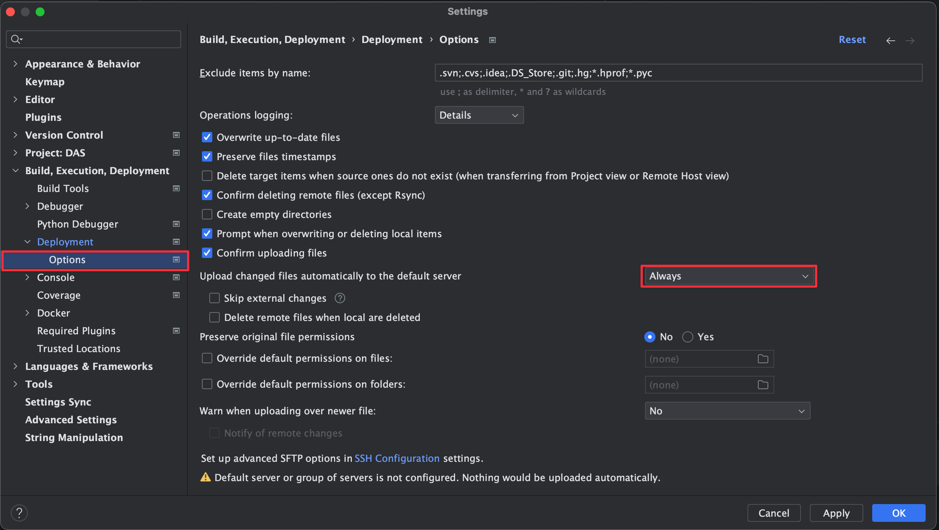The image size is (939, 530).
Task: Expand the Appearance & Behavior tree node
Action: click(x=15, y=64)
